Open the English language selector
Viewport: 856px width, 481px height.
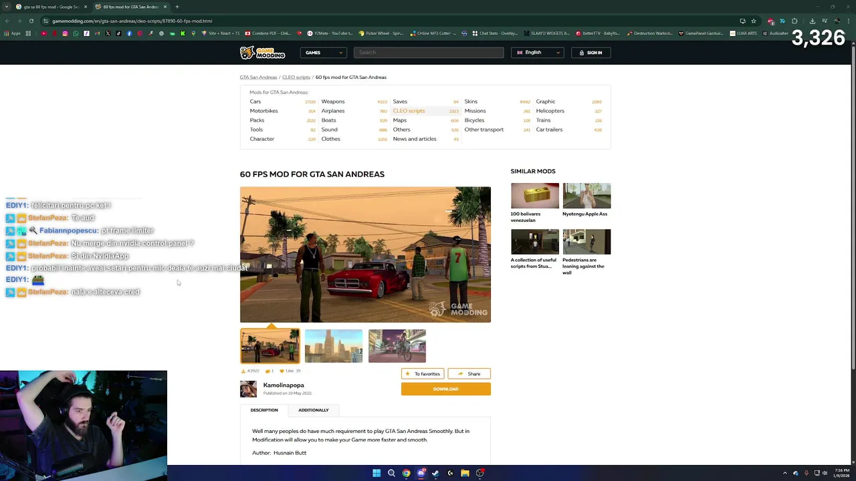[538, 53]
